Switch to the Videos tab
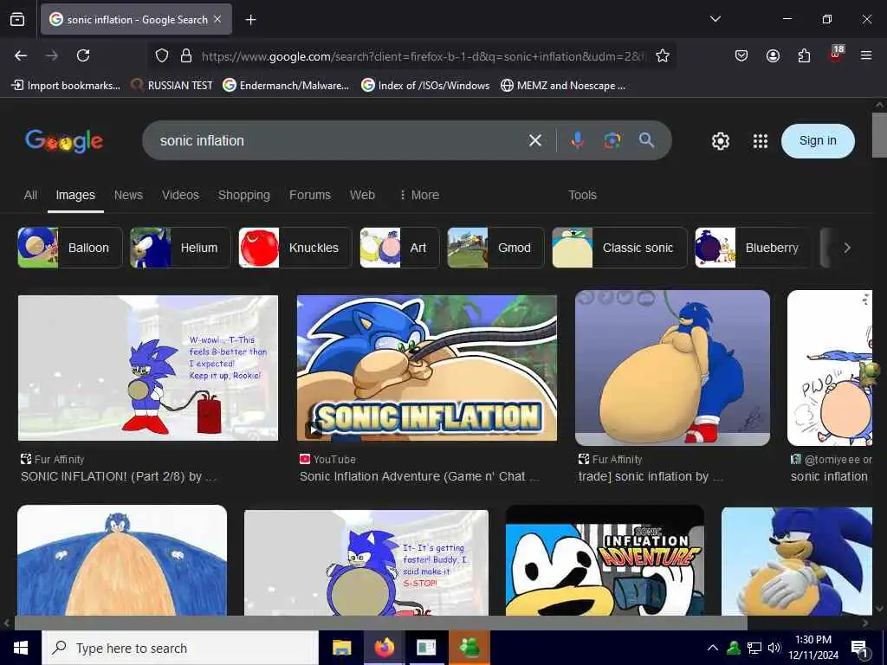Screen dimensions: 887x665 180,195
